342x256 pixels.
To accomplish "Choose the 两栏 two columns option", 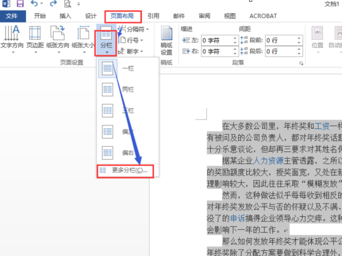I will (x=128, y=89).
